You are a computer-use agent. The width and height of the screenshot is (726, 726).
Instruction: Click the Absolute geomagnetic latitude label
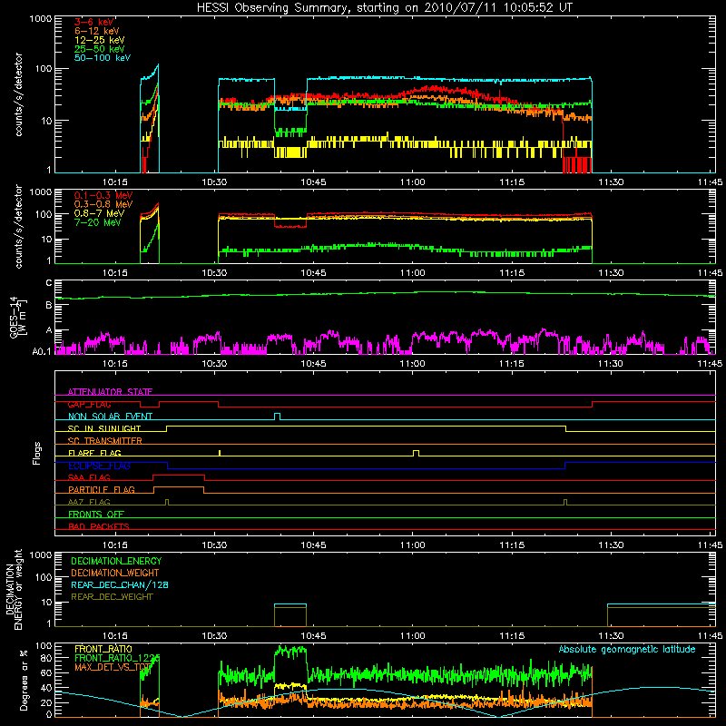tap(627, 649)
